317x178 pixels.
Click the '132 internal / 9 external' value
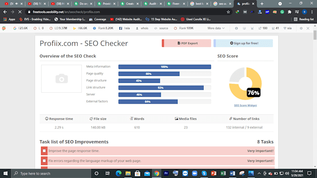(244, 127)
